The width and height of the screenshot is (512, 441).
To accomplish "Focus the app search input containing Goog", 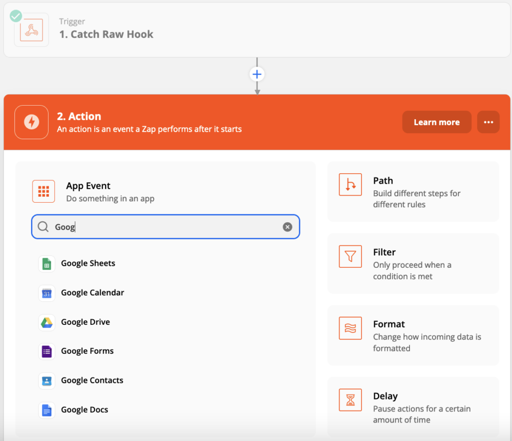I will tap(165, 227).
